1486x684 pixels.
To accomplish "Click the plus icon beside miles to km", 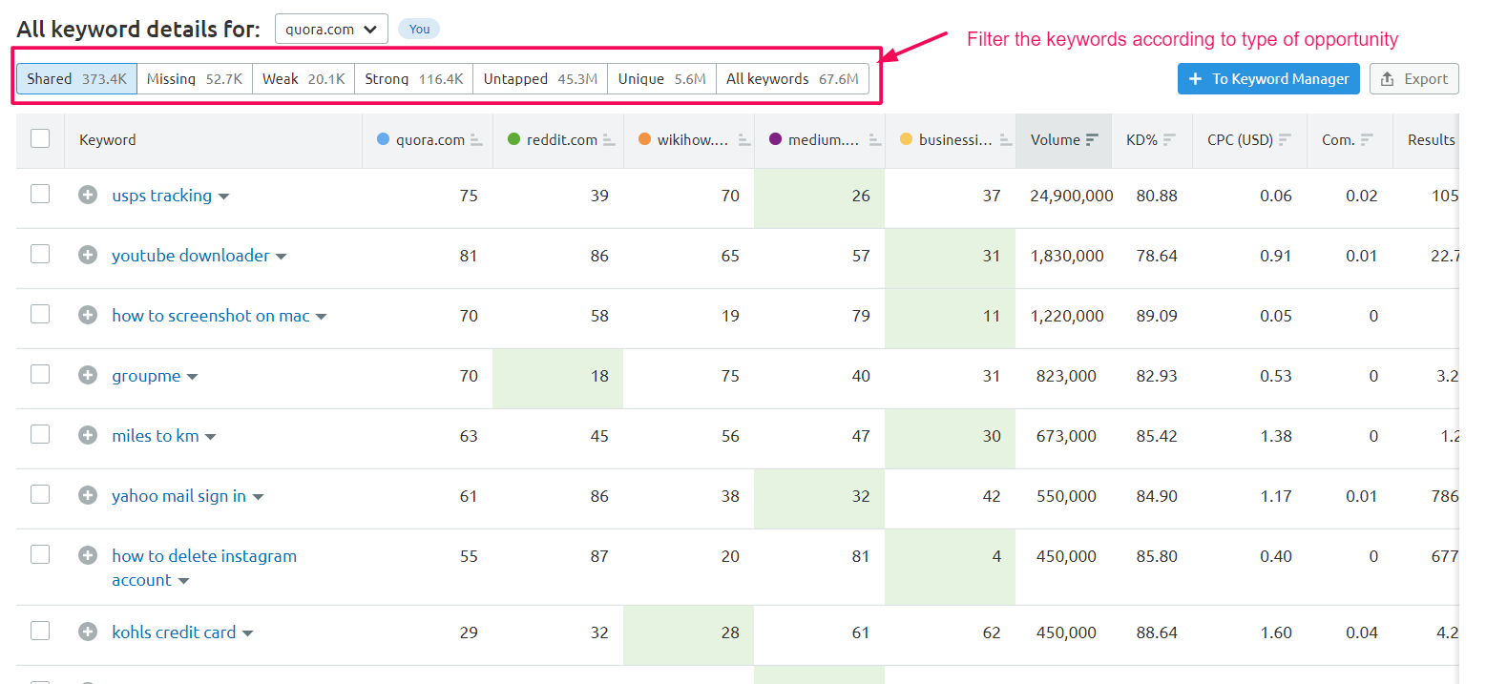I will pyautogui.click(x=88, y=436).
